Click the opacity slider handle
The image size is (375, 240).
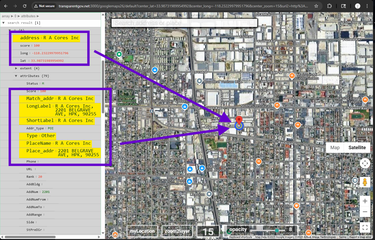click(x=277, y=231)
